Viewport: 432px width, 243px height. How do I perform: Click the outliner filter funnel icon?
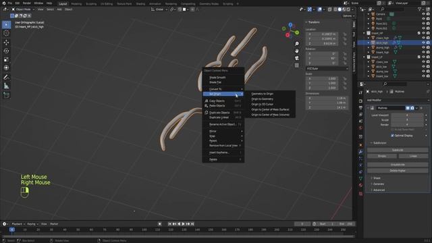420,9
